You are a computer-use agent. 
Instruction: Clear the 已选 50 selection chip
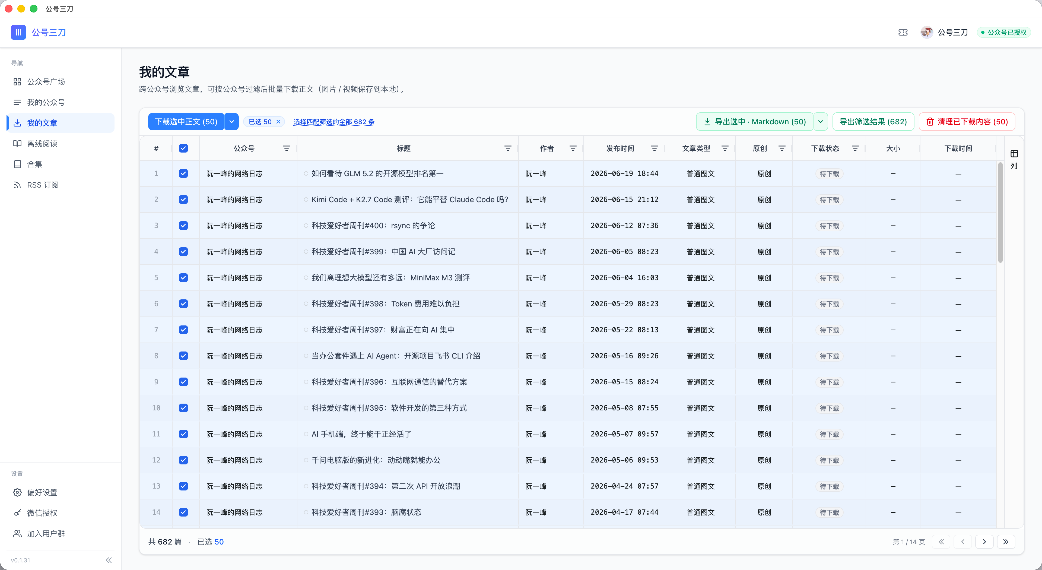click(x=278, y=122)
